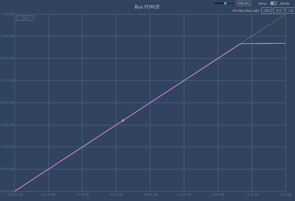This screenshot has width=295, height=201.
Task: Click the flat end of the pink curve
Action: (285, 43)
